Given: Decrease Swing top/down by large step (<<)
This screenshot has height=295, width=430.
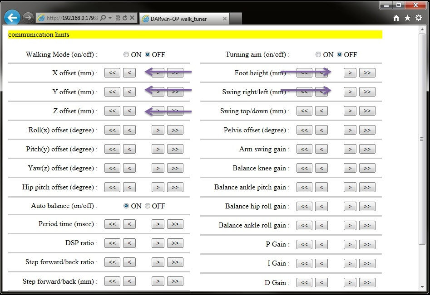Looking at the screenshot, I should coord(304,111).
